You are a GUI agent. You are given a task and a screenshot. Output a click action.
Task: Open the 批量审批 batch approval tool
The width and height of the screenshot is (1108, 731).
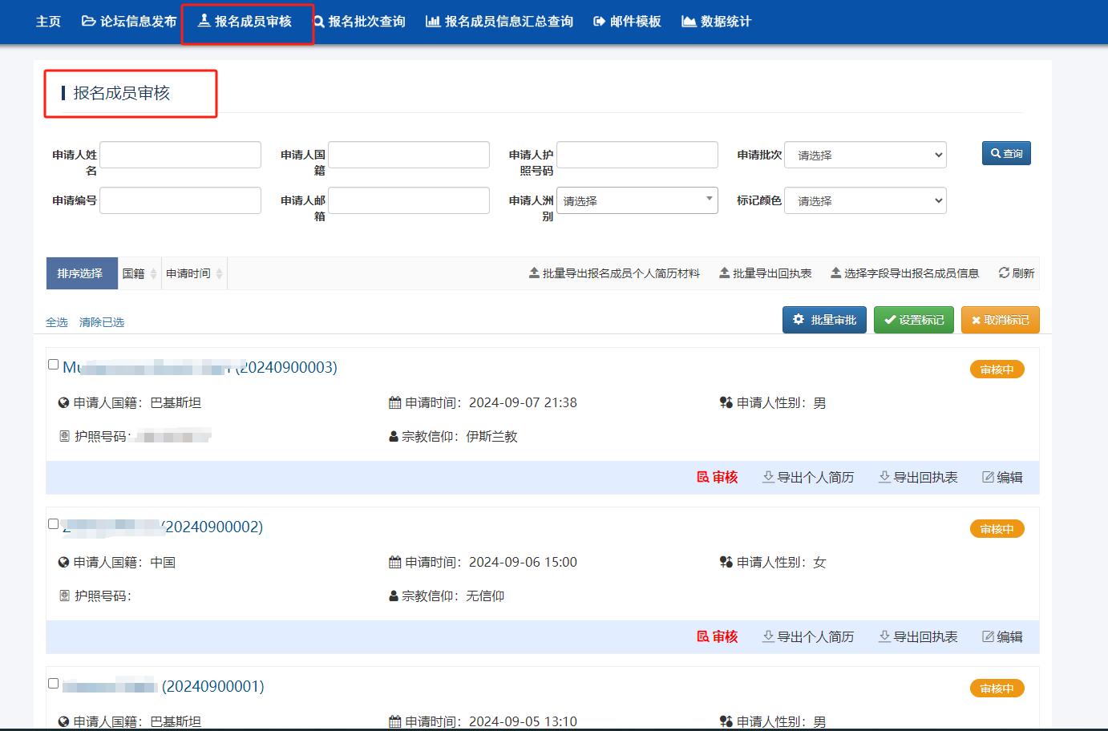tap(824, 319)
